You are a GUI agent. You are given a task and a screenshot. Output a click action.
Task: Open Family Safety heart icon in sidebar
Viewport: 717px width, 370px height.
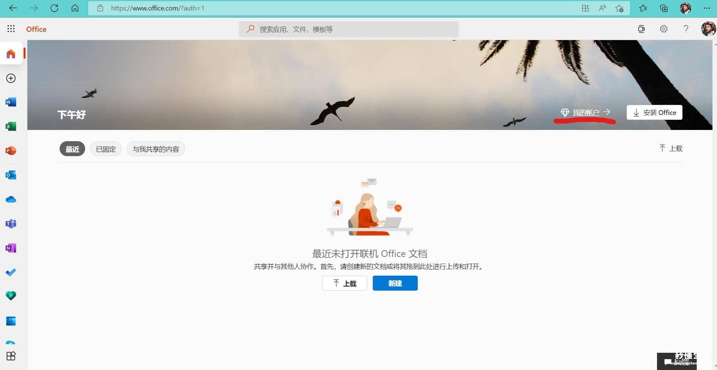(11, 296)
